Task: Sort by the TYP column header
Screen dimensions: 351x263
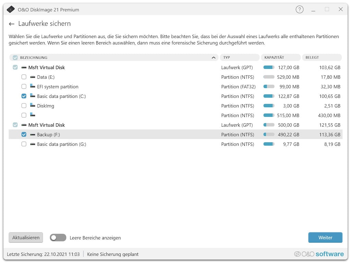Action: [x=239, y=58]
